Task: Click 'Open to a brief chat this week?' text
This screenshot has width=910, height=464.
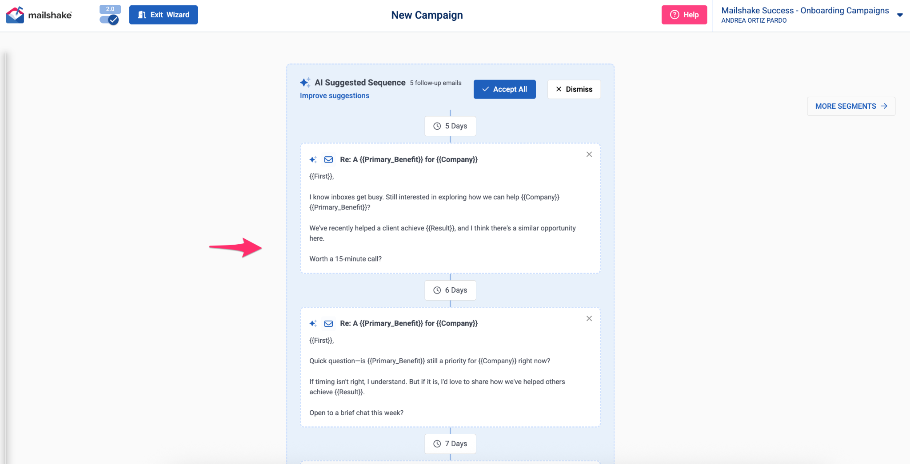Action: pos(356,413)
